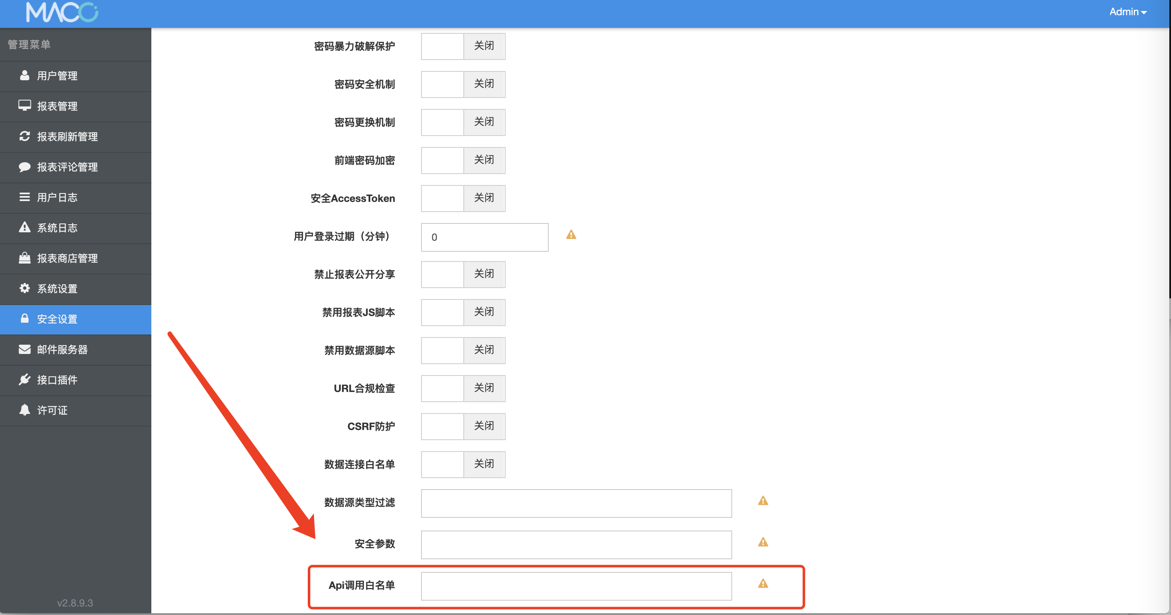
Task: Open the 用户管理 sidebar icon
Action: coord(25,76)
